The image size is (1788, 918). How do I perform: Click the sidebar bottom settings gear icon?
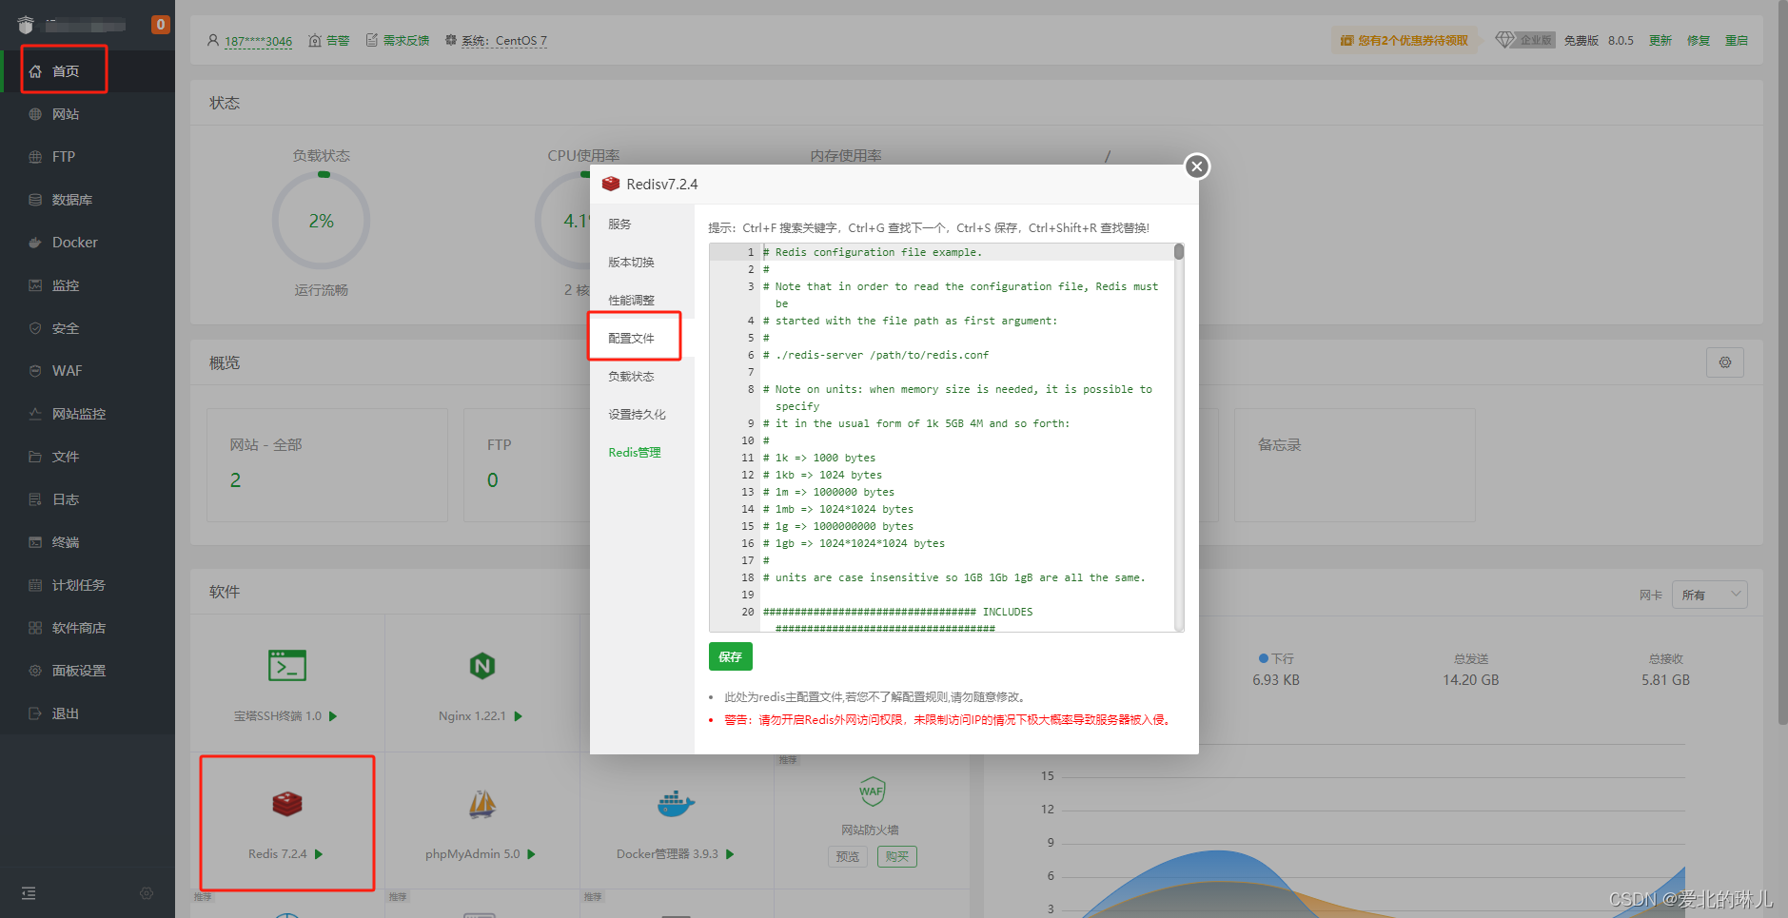(x=147, y=893)
